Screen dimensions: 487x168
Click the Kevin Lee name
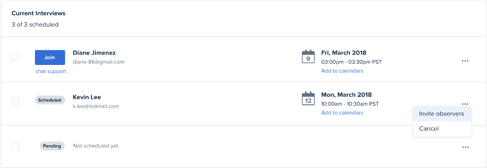tap(86, 97)
